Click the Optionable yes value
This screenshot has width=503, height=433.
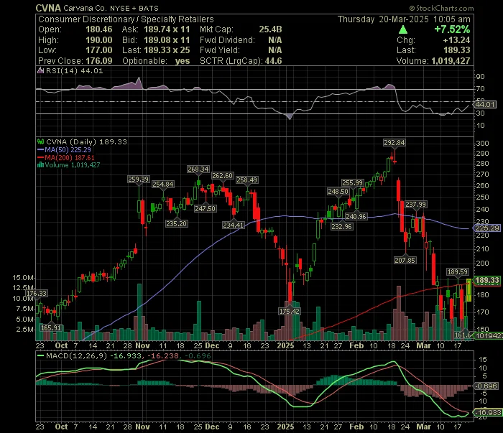click(183, 61)
